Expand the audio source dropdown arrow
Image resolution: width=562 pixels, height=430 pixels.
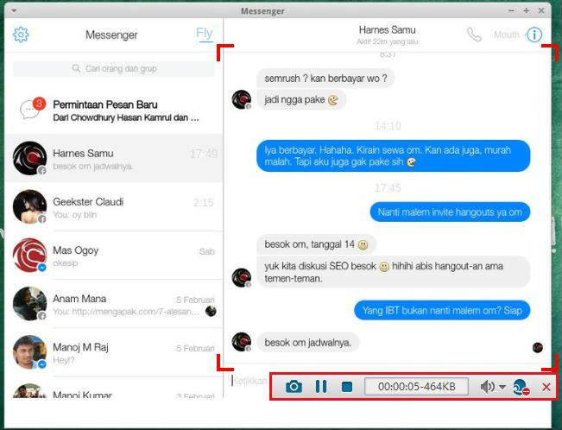pyautogui.click(x=502, y=387)
